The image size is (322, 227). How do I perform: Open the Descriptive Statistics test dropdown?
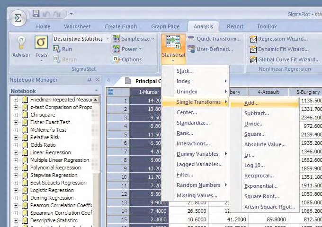[x=108, y=39]
